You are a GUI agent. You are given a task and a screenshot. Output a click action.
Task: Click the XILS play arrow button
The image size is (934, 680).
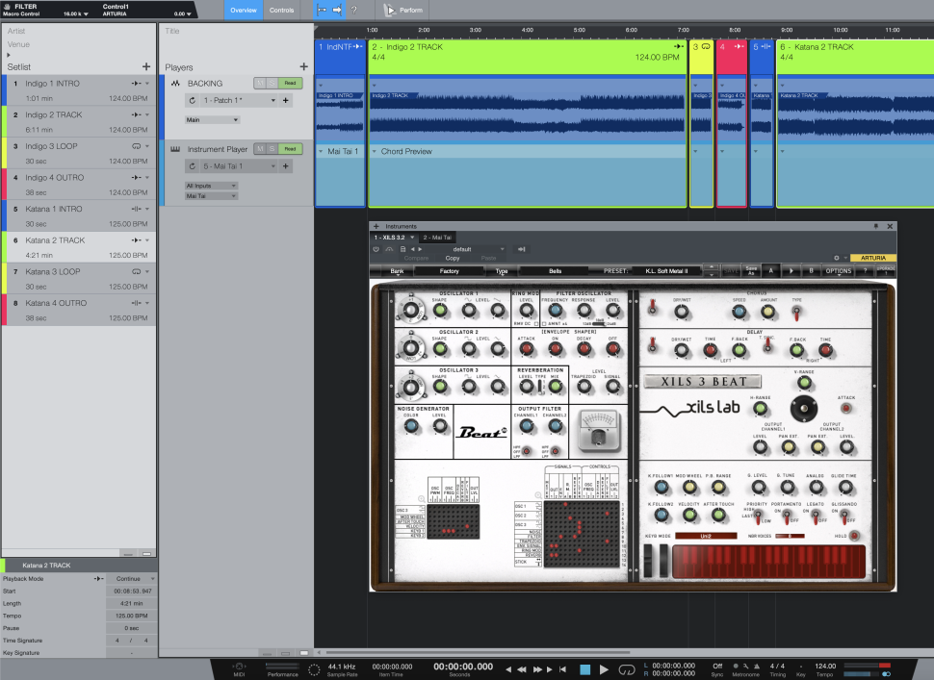[791, 270]
